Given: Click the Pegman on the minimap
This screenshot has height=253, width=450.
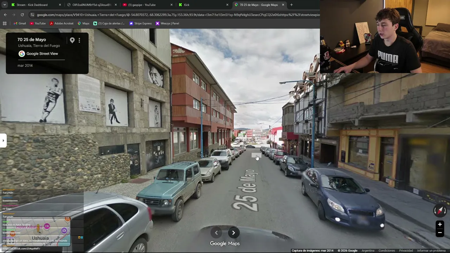Looking at the screenshot, I should [x=38, y=229].
